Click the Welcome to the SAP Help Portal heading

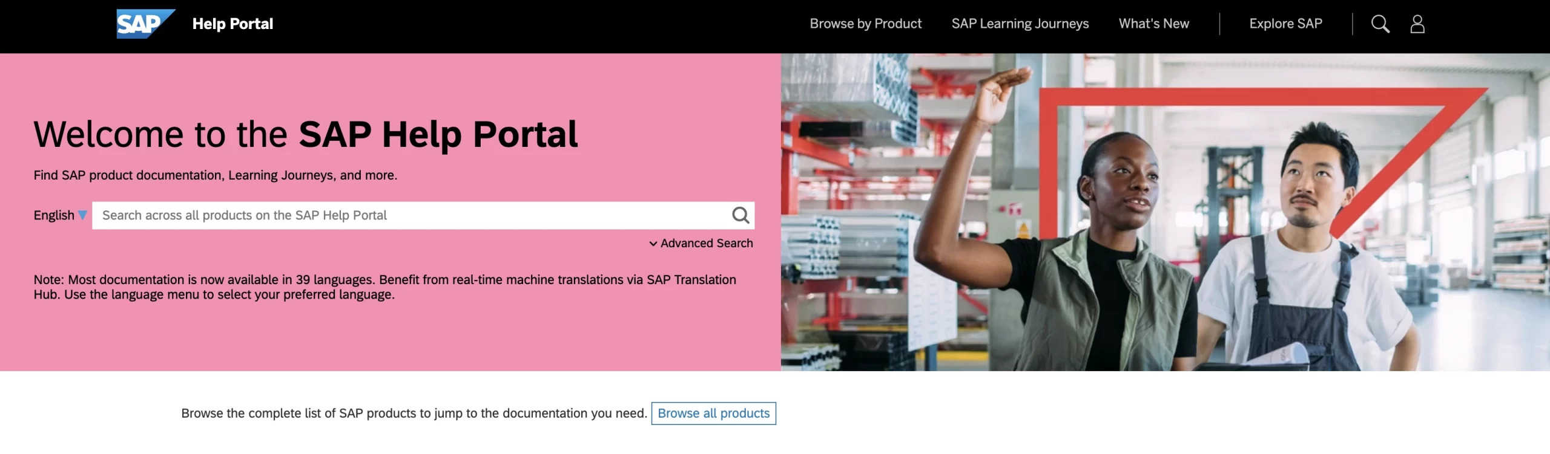(x=306, y=134)
